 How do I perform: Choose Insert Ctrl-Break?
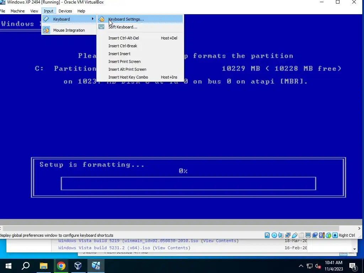tap(140, 46)
